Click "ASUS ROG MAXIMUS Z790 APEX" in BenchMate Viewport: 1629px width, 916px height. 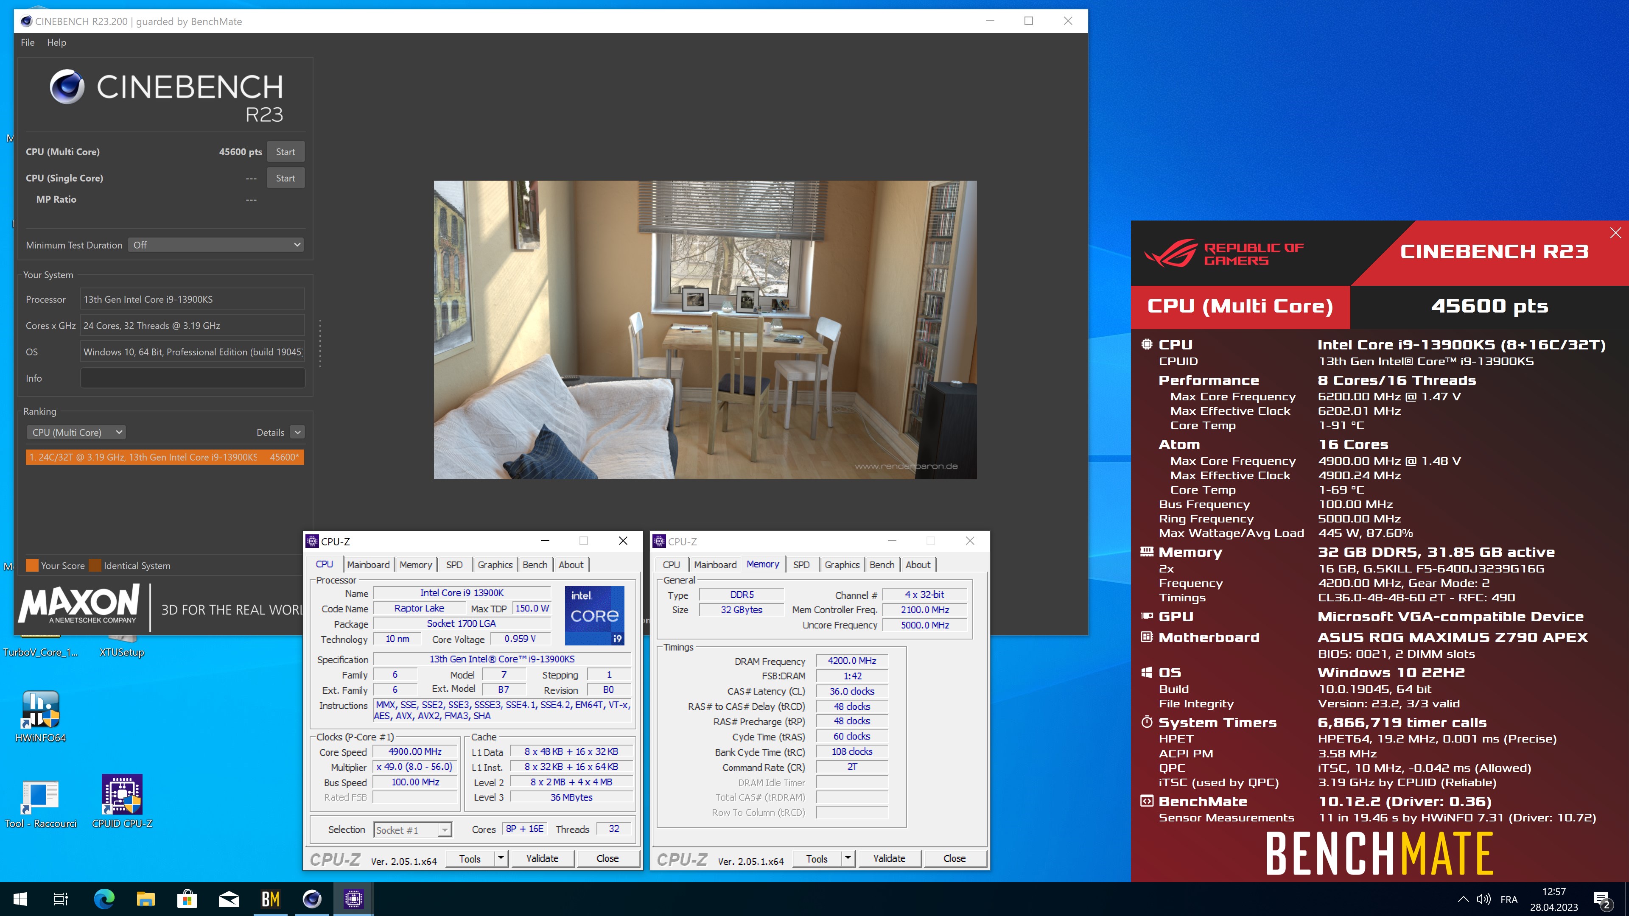[1453, 637]
